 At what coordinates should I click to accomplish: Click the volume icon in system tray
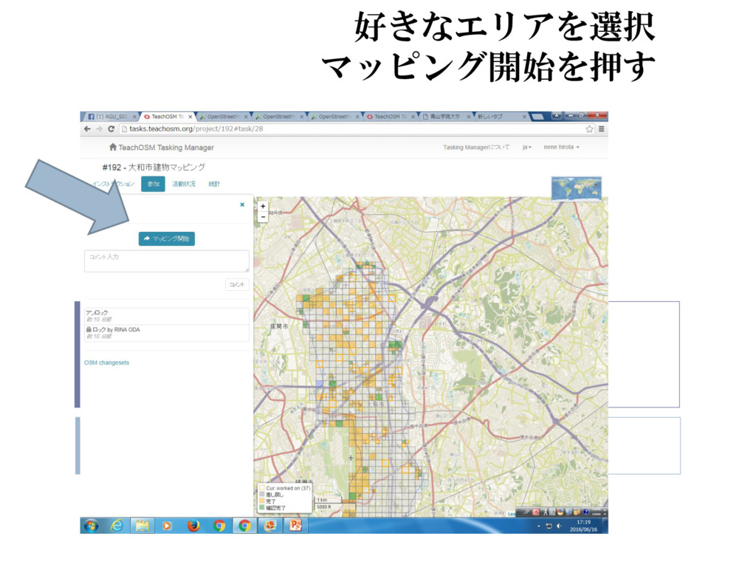pyautogui.click(x=559, y=526)
